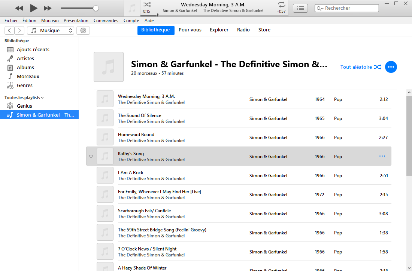The image size is (412, 271).
Task: Open the Musique media type dropdown
Action: (51, 30)
